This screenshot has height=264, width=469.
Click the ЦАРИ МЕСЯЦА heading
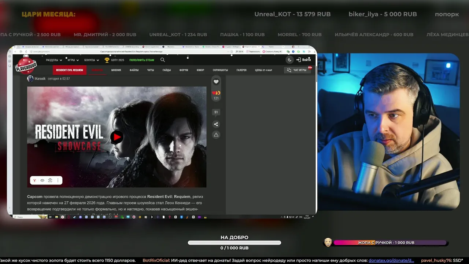[48, 14]
